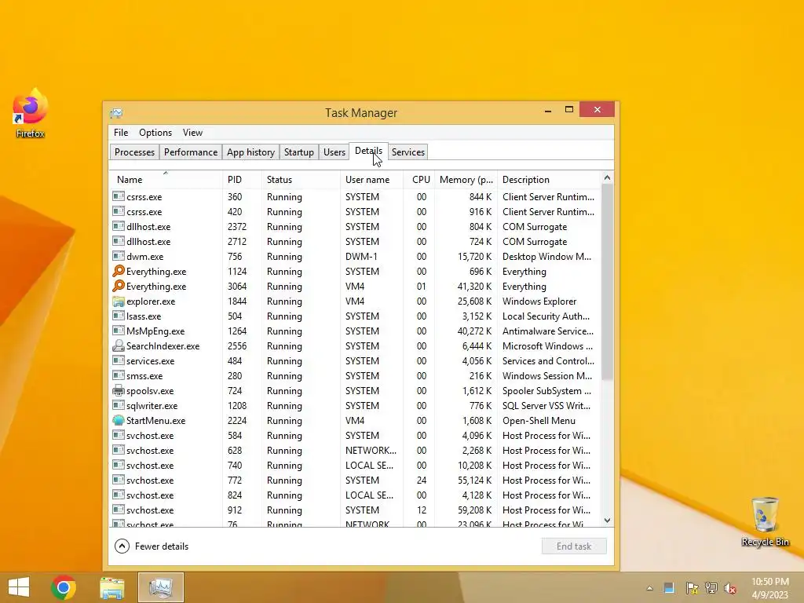
Task: Switch to the Startup tab
Action: (299, 152)
